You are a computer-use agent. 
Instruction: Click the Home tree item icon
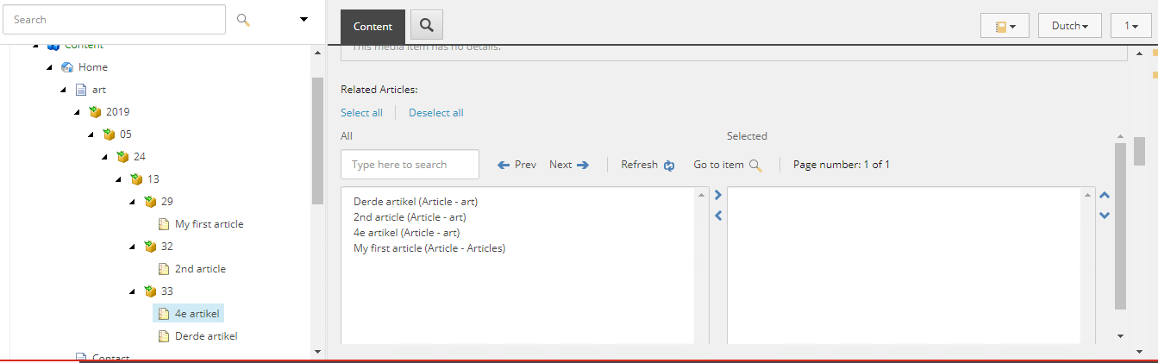pos(67,67)
